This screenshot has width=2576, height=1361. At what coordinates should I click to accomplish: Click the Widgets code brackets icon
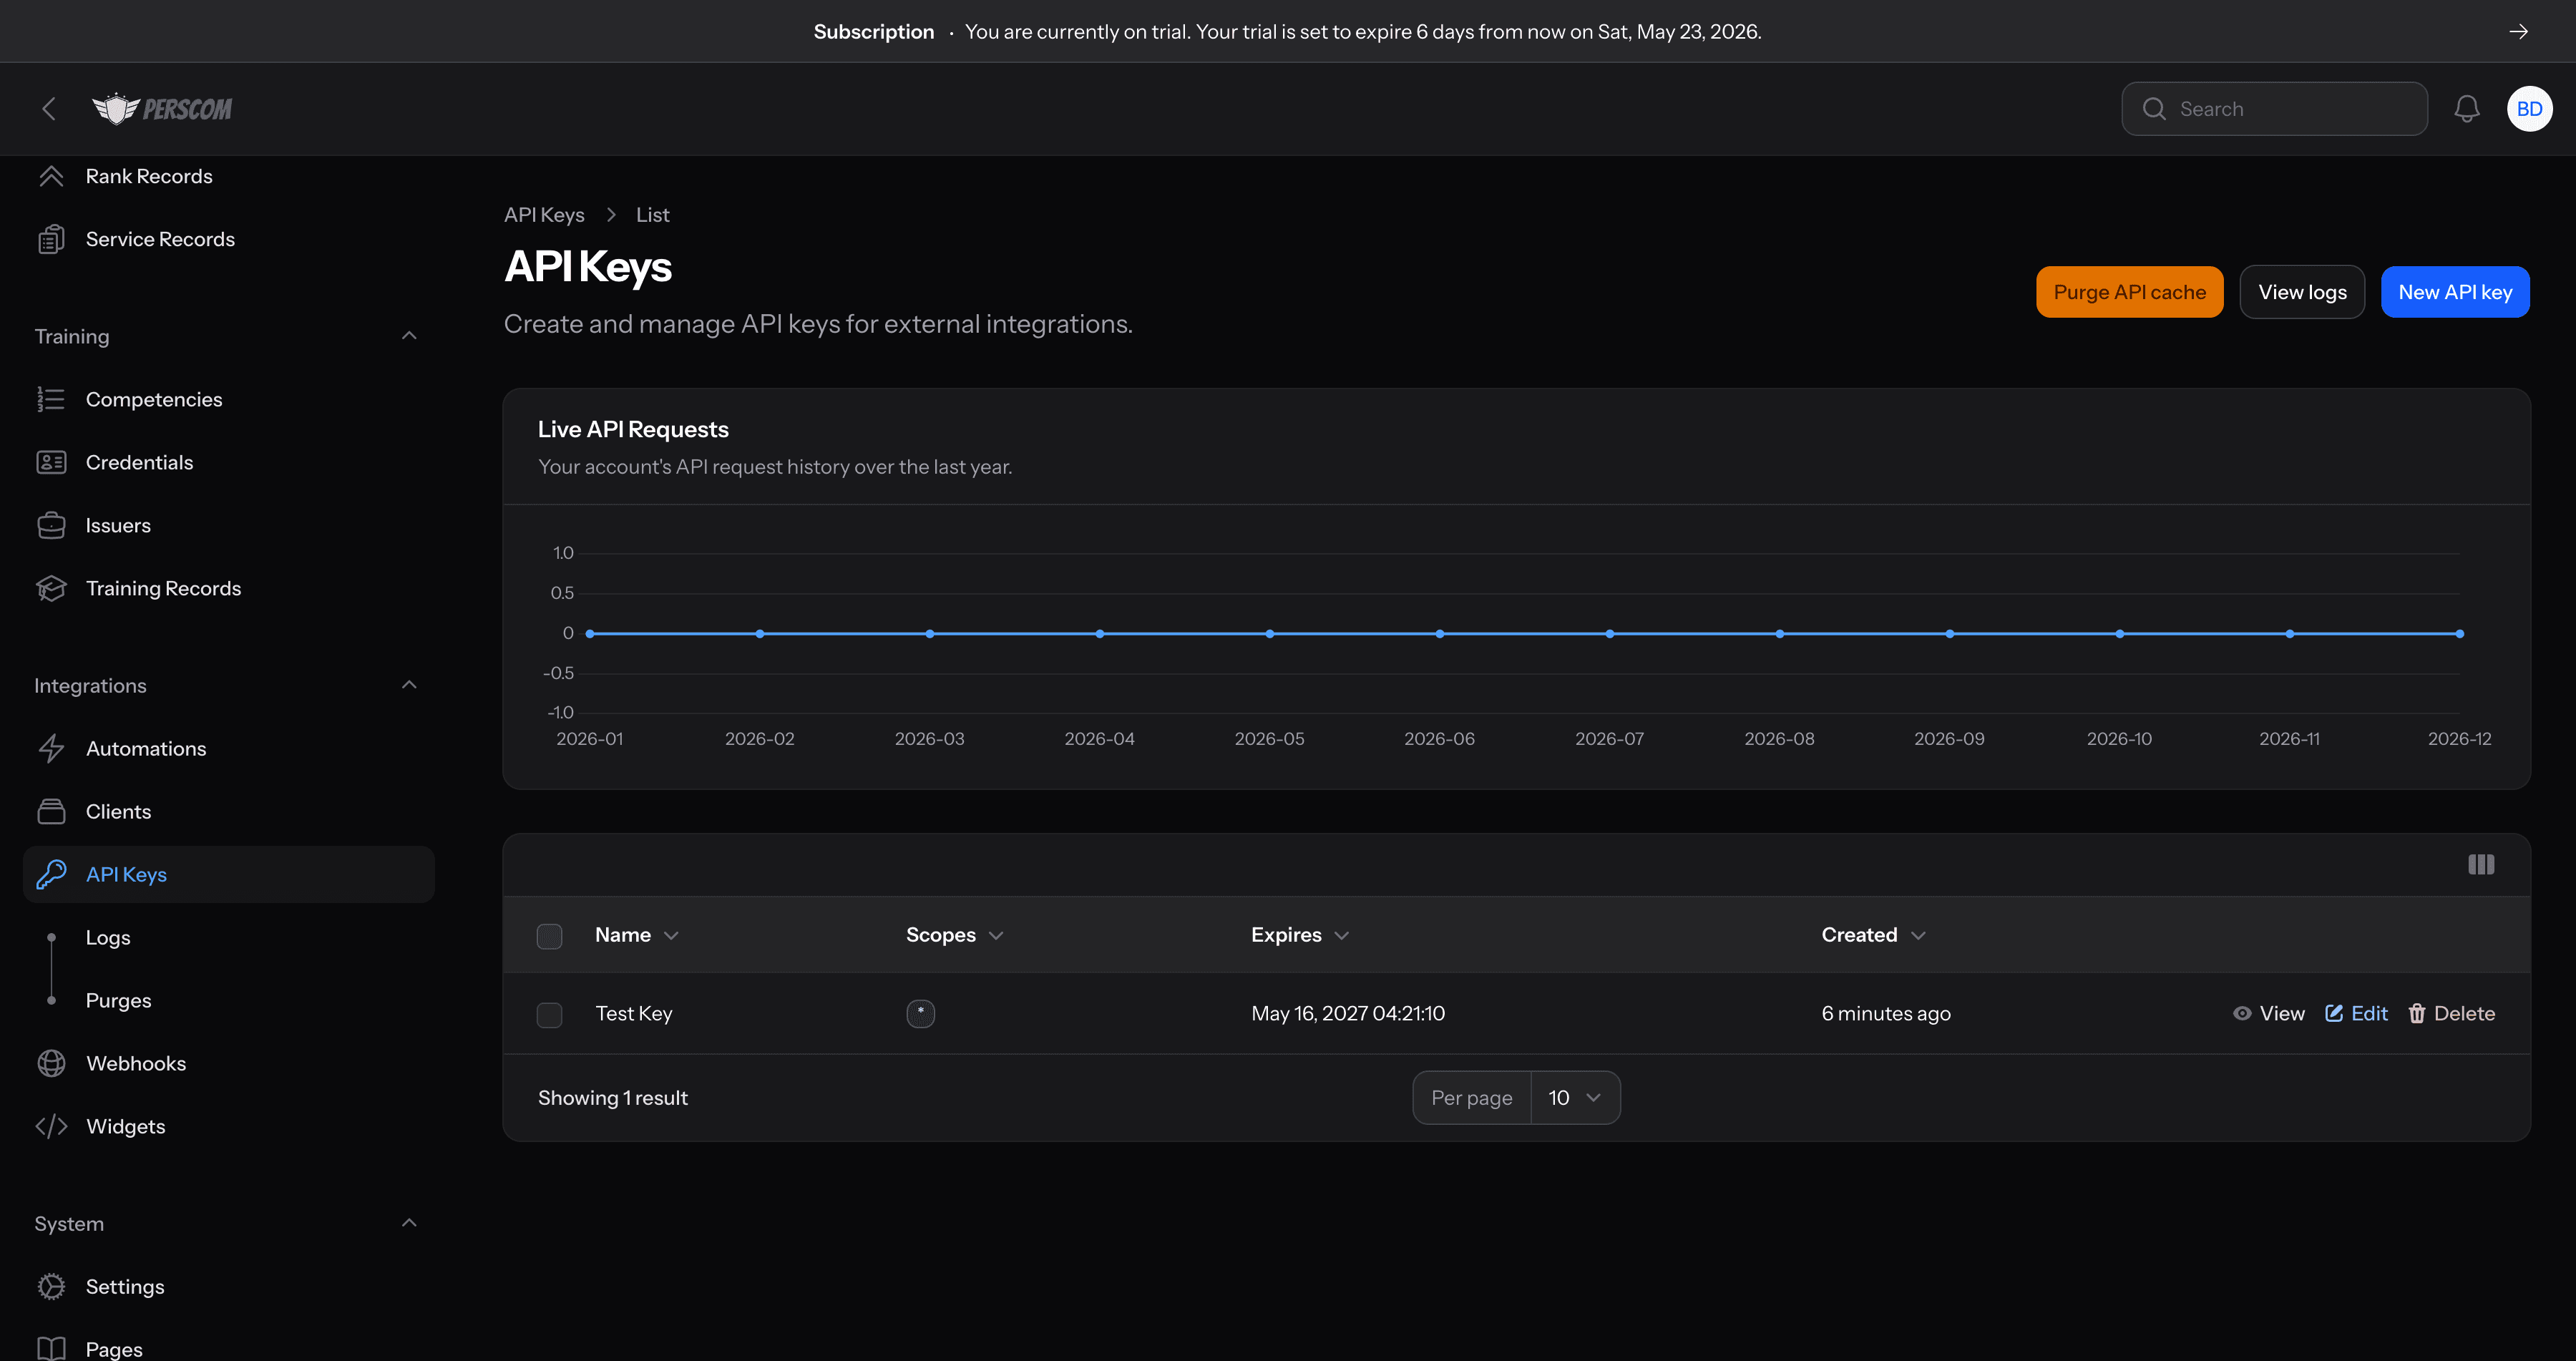pos(51,1126)
